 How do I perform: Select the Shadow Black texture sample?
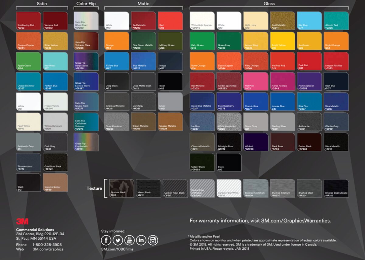point(122,188)
